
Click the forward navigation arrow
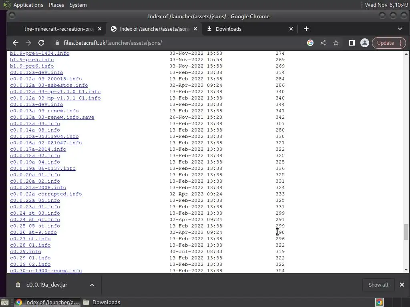click(x=28, y=43)
